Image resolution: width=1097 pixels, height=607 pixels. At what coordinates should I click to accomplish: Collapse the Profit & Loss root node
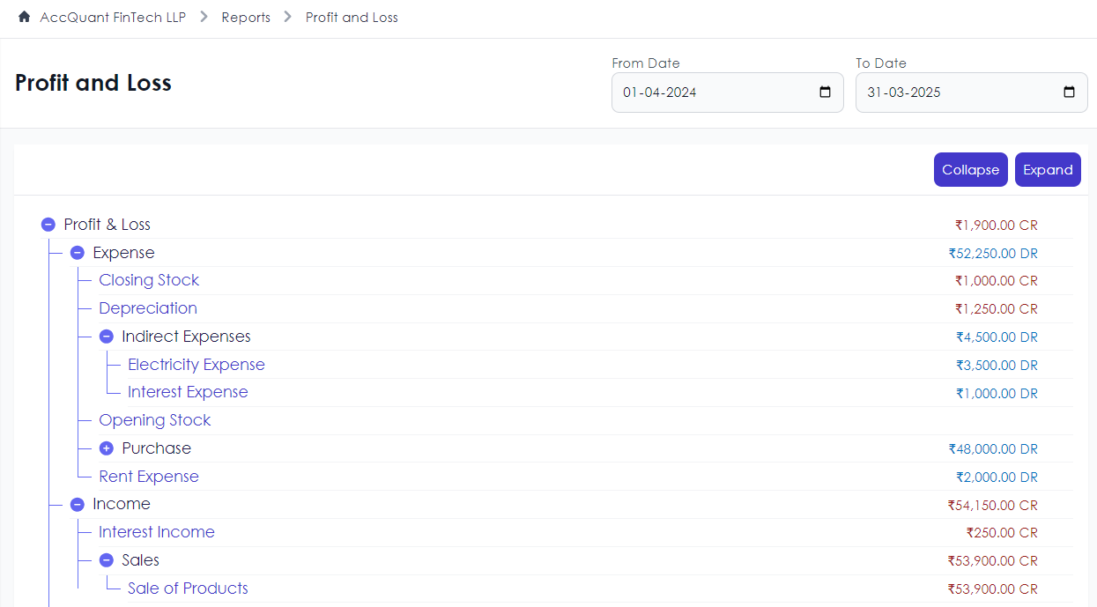coord(48,225)
